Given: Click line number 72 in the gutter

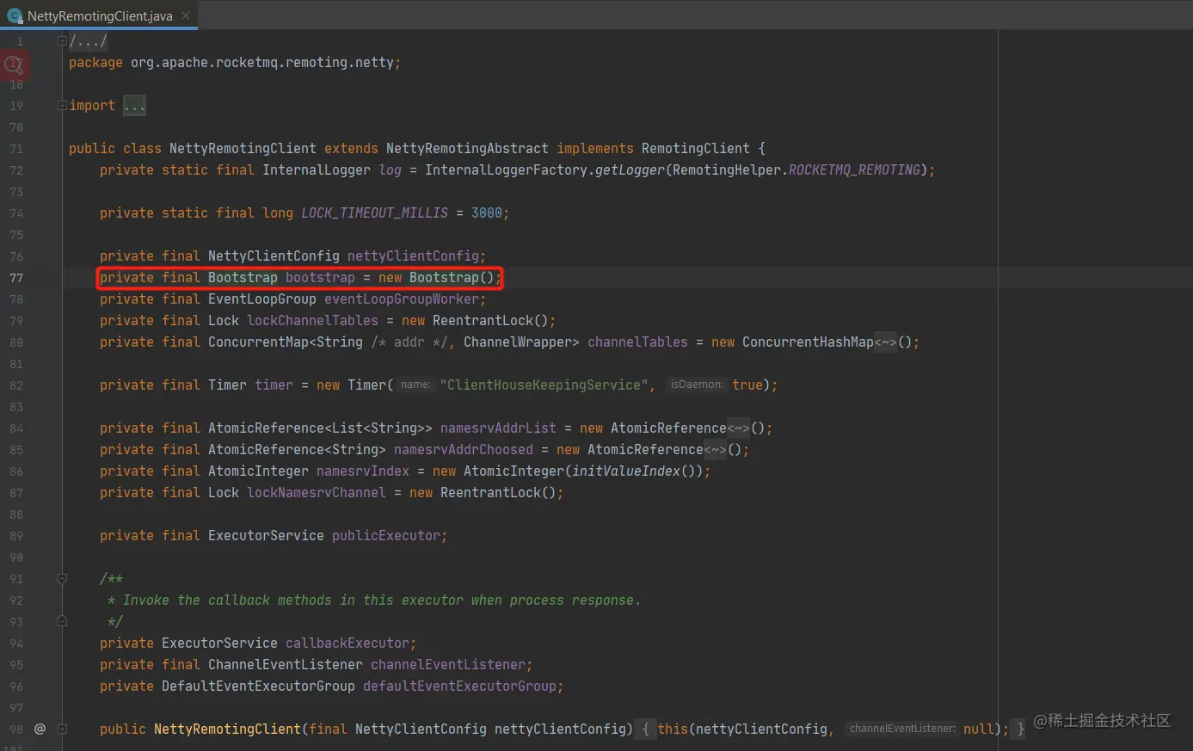Looking at the screenshot, I should 16,170.
